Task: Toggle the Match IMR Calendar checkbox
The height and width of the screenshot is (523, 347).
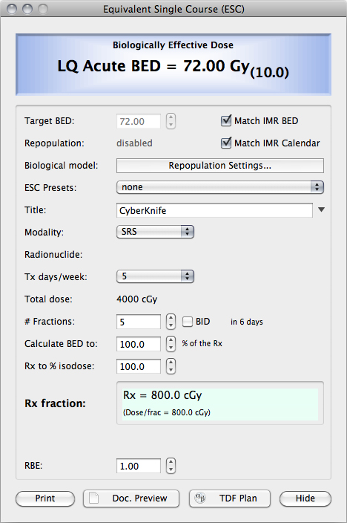Action: (x=226, y=143)
